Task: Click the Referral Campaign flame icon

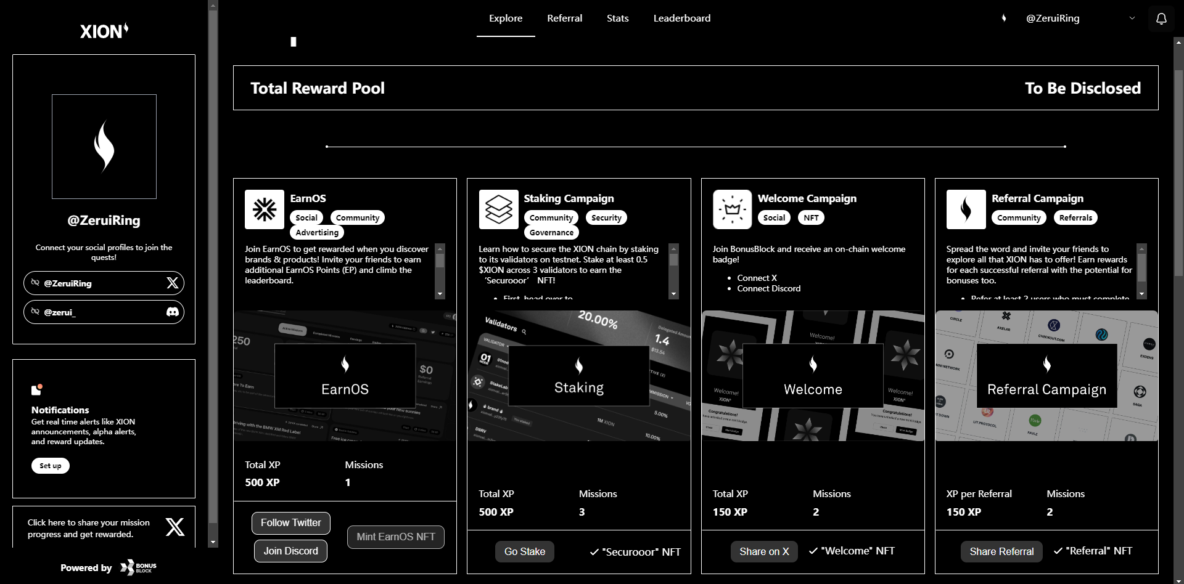Action: (966, 209)
